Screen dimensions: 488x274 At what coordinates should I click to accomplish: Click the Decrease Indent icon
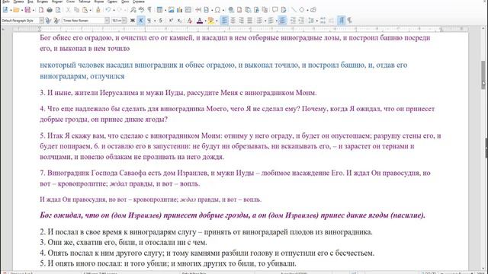301,21
